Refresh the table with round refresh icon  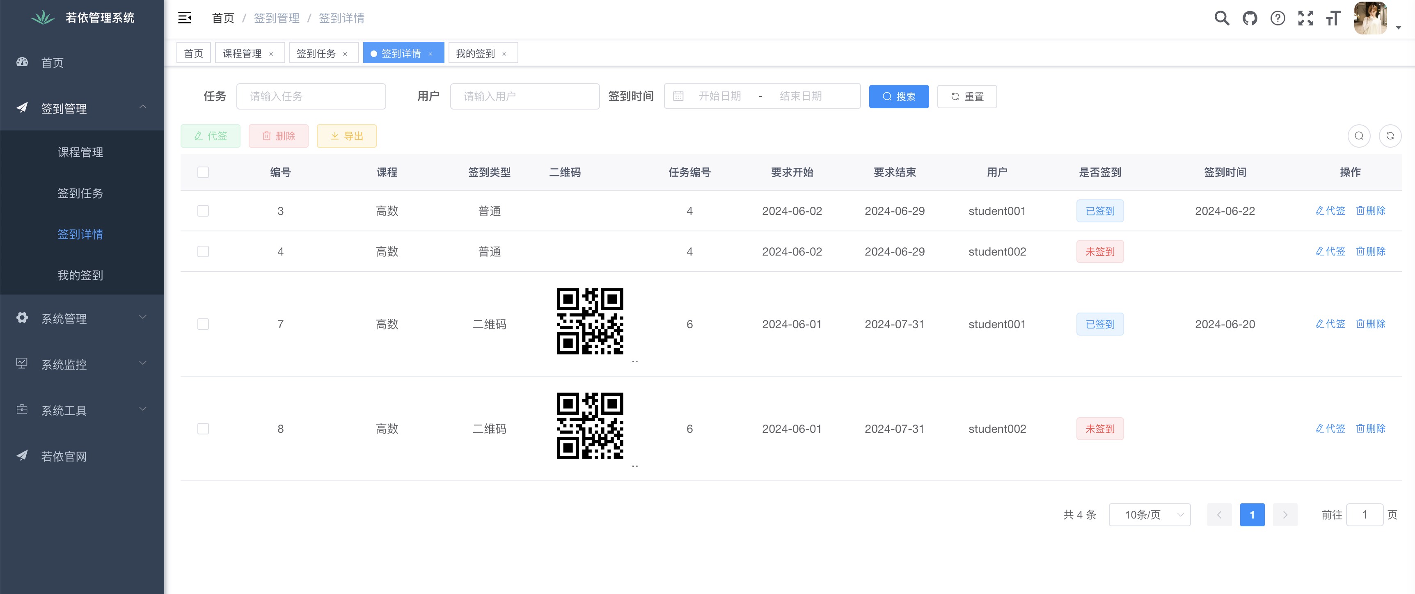(1390, 136)
